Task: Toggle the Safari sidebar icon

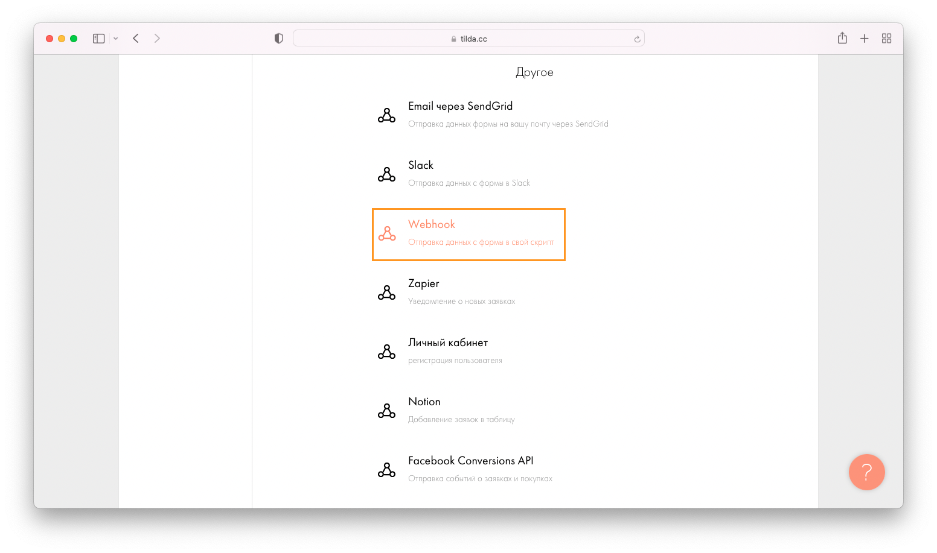Action: tap(99, 39)
